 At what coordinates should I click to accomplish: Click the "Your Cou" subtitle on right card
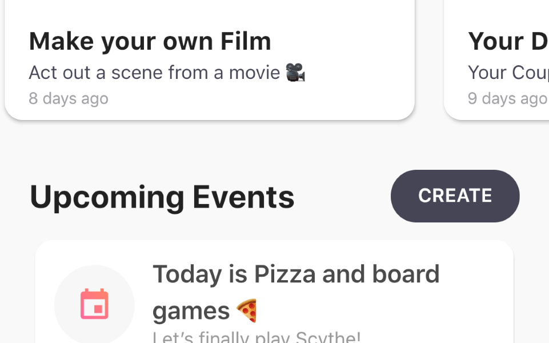click(x=507, y=73)
